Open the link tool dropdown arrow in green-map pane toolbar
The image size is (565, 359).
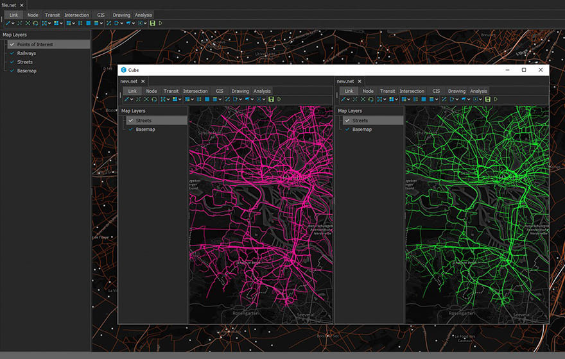[349, 99]
